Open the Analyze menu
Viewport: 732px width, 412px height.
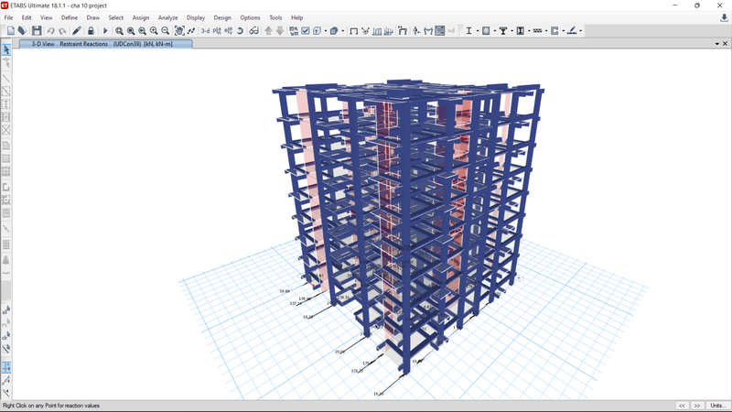167,17
